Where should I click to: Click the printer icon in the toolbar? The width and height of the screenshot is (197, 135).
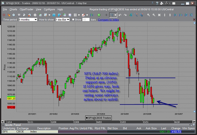24,15
